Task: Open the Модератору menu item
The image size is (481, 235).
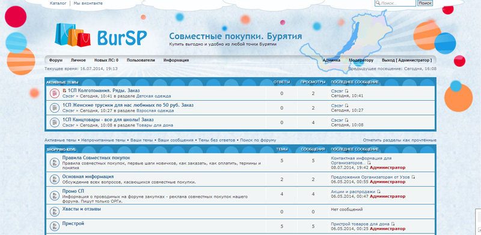Action: click(361, 61)
